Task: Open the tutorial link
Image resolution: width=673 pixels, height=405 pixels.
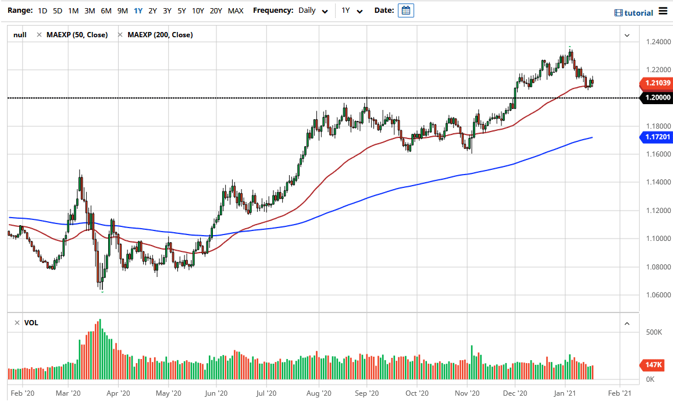Action: click(x=638, y=10)
